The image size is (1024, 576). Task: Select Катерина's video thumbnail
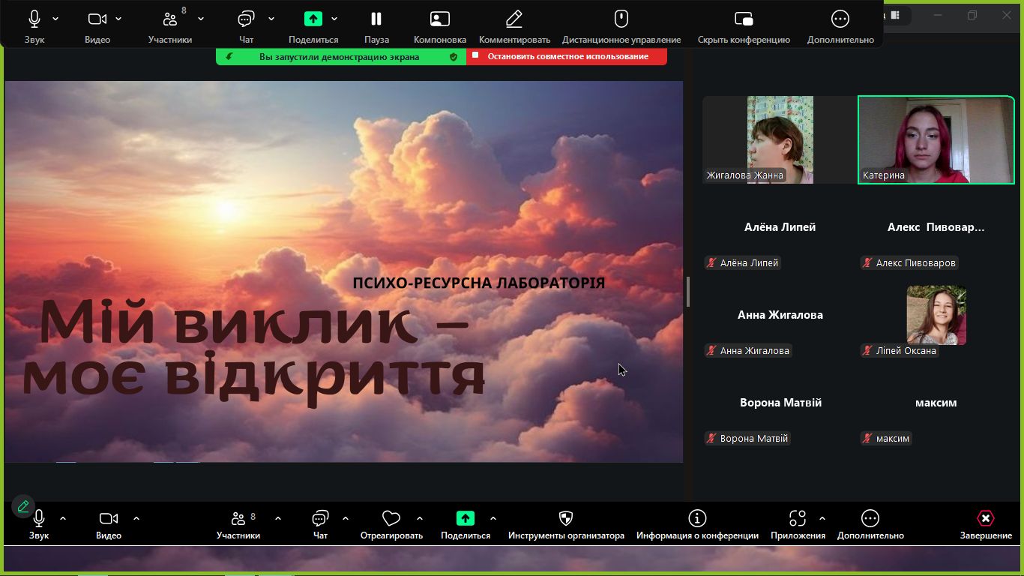coord(936,140)
